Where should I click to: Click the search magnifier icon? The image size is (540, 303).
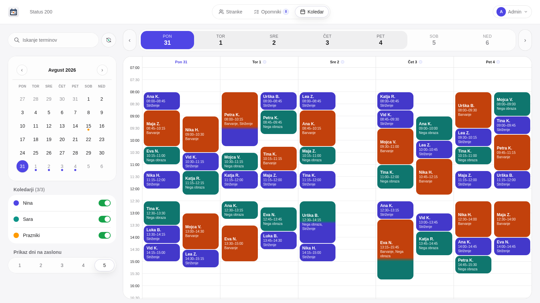(x=17, y=40)
